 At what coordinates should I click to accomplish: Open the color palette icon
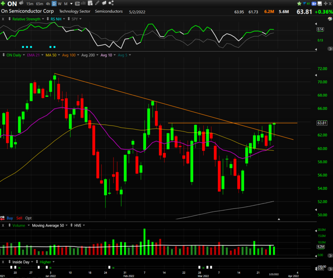(x=330, y=19)
